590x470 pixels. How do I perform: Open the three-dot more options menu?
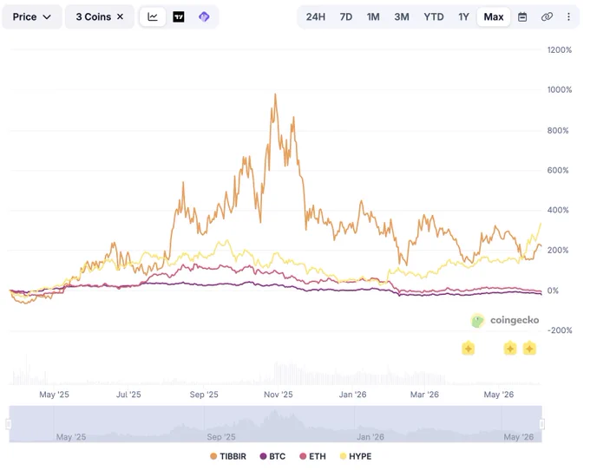[x=568, y=17]
